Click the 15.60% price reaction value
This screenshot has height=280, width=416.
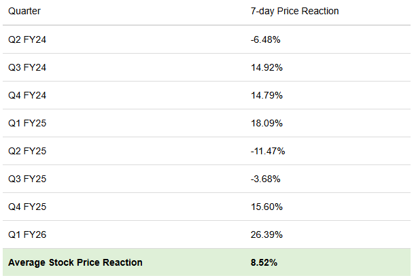click(x=265, y=207)
